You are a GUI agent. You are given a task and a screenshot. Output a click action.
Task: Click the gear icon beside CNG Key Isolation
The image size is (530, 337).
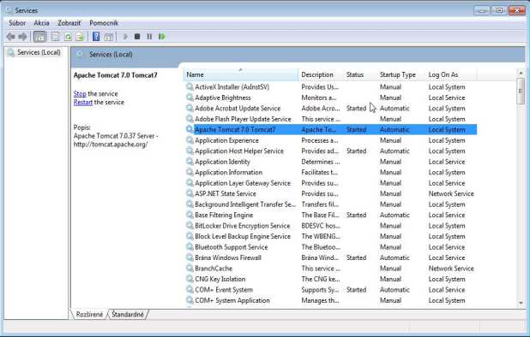tap(190, 279)
